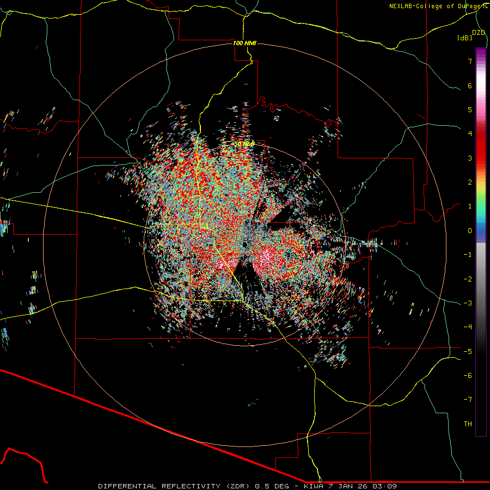Click the color scale value -5
Viewport: 490px width, 490px height.
click(x=468, y=352)
